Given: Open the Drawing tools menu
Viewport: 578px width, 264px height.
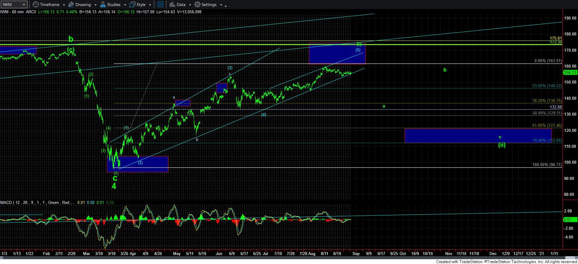Looking at the screenshot, I should (x=80, y=5).
